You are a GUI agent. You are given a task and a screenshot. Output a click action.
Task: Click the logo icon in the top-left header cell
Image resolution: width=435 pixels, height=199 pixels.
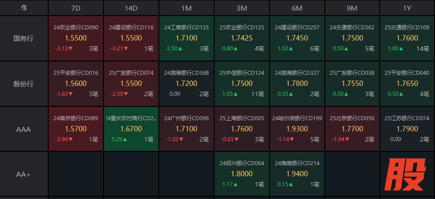[24, 8]
